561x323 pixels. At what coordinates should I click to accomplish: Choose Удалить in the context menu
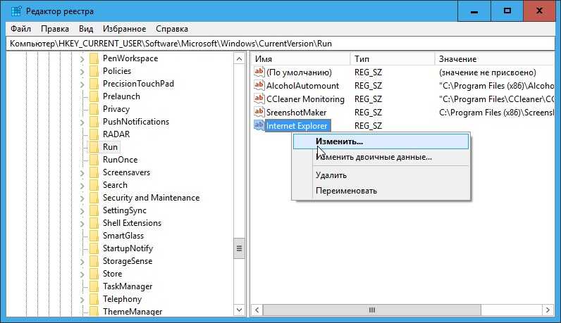click(x=381, y=175)
